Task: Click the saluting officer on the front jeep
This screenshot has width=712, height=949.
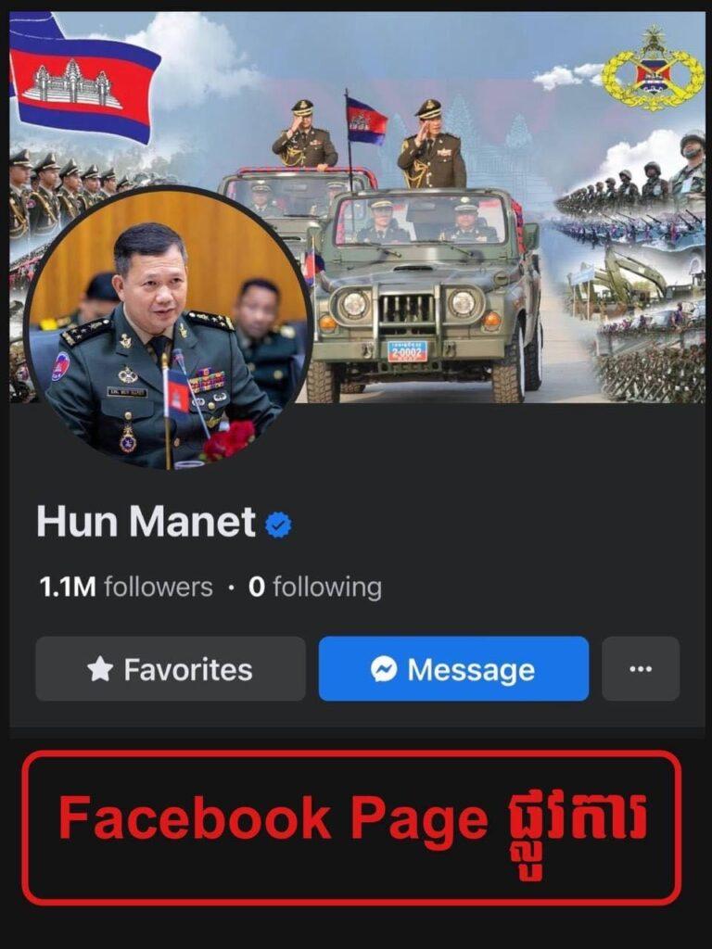Action: (x=431, y=146)
